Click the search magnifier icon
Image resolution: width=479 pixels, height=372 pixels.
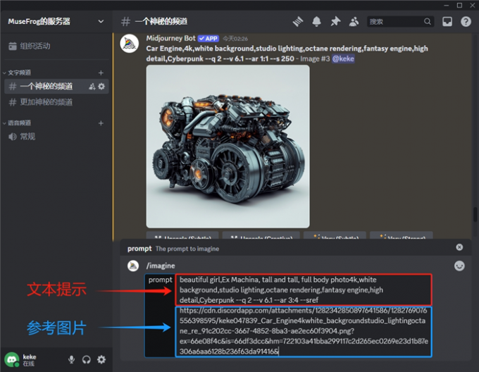click(427, 21)
